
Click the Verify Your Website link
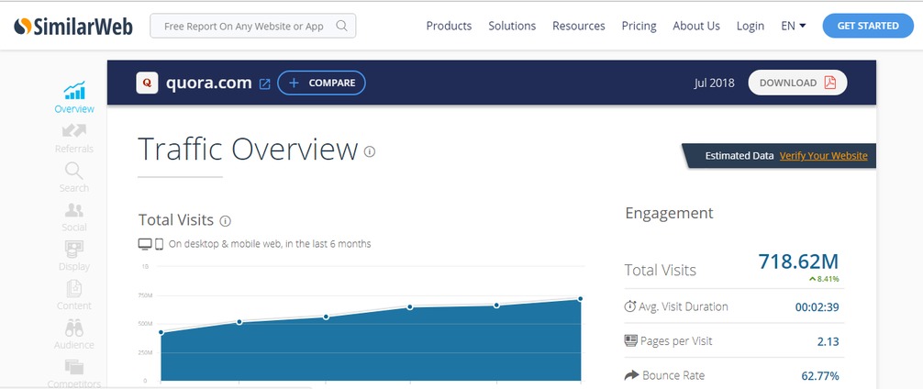[824, 156]
